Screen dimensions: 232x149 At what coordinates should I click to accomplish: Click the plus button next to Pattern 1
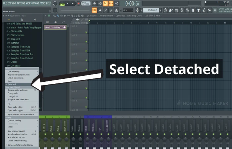tap(160, 10)
